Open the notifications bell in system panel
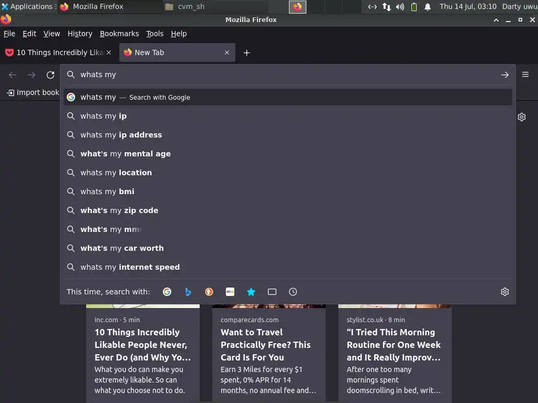Viewport: 538px width, 403px height. (x=428, y=7)
